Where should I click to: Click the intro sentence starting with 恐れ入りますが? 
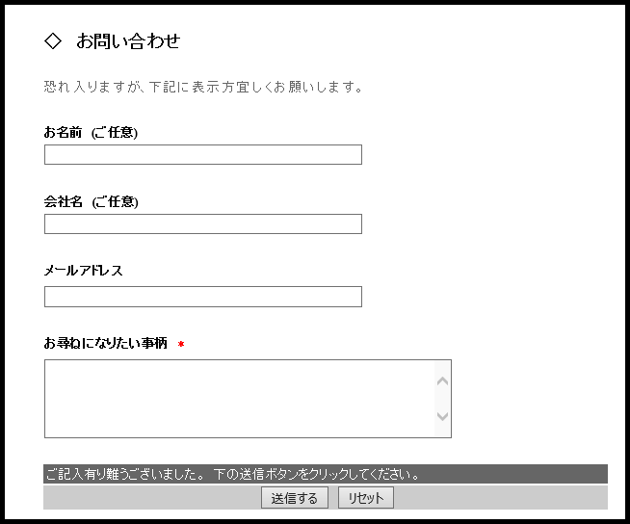pos(203,88)
